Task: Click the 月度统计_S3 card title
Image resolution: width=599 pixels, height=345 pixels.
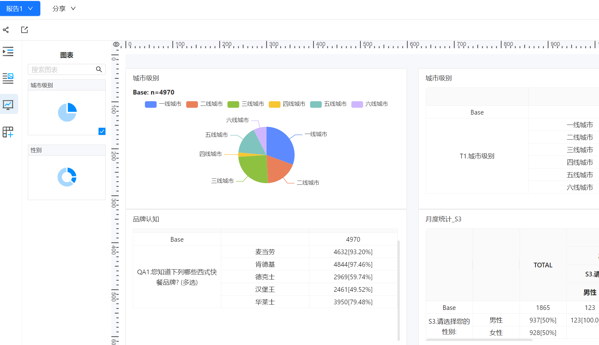Action: pos(444,219)
